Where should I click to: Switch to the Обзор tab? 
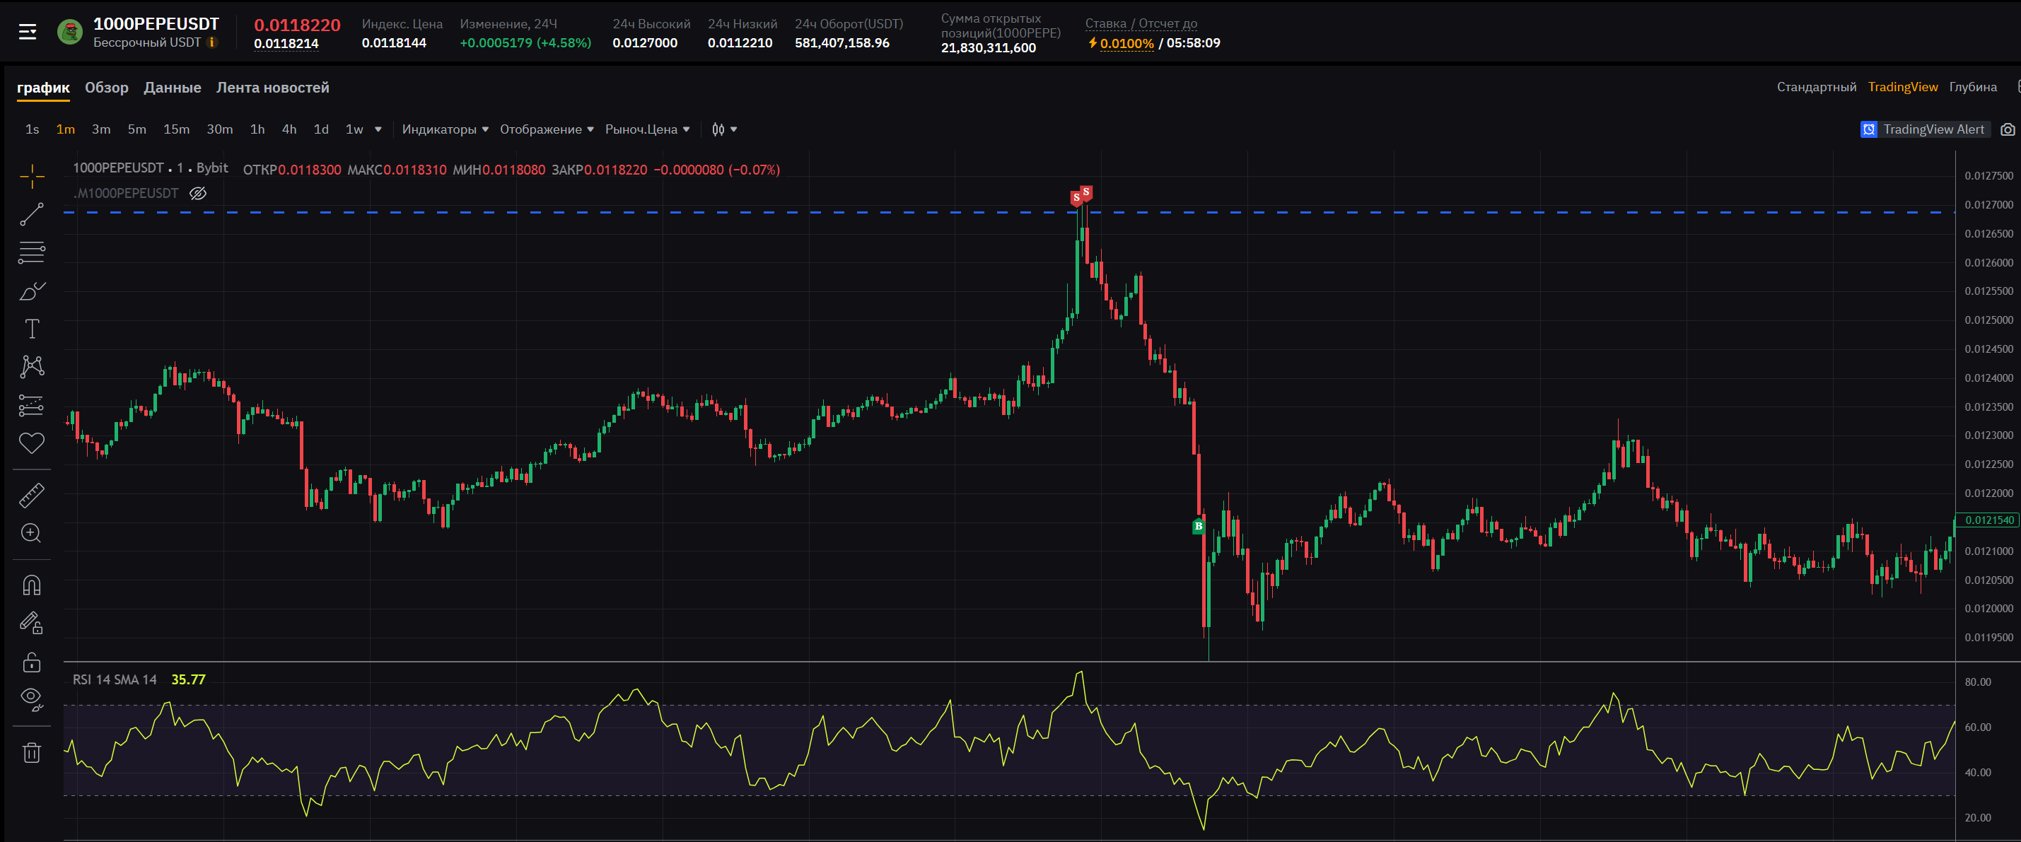tap(107, 88)
